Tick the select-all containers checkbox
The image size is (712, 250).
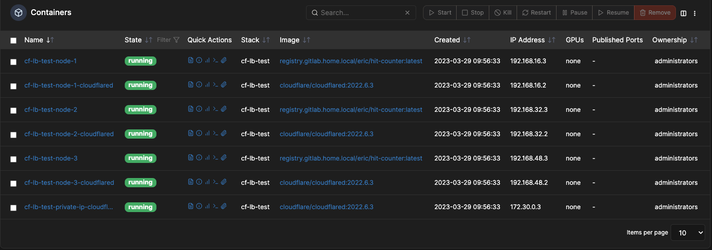[14, 40]
